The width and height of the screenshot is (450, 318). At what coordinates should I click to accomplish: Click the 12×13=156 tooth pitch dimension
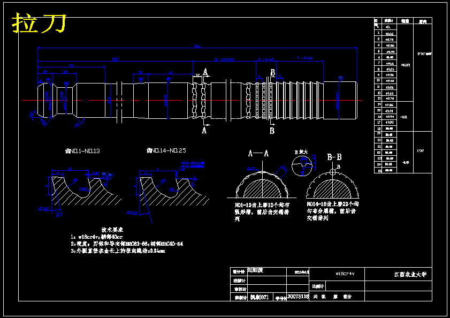point(224,59)
